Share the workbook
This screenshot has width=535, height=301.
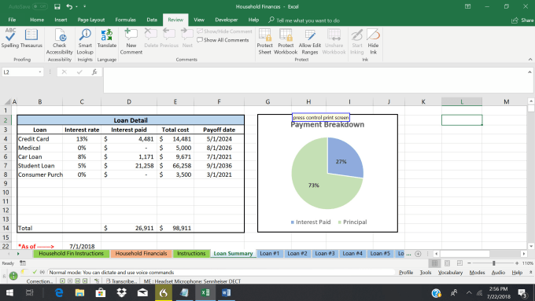522,20
